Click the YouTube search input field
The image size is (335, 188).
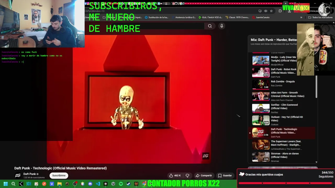coord(158,26)
